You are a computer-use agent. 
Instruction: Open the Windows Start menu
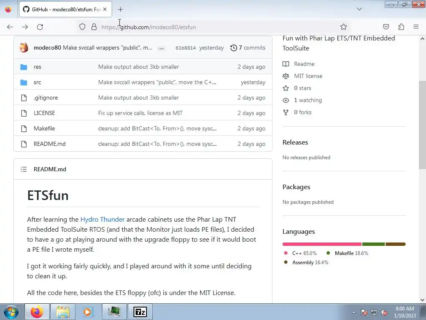point(11,312)
